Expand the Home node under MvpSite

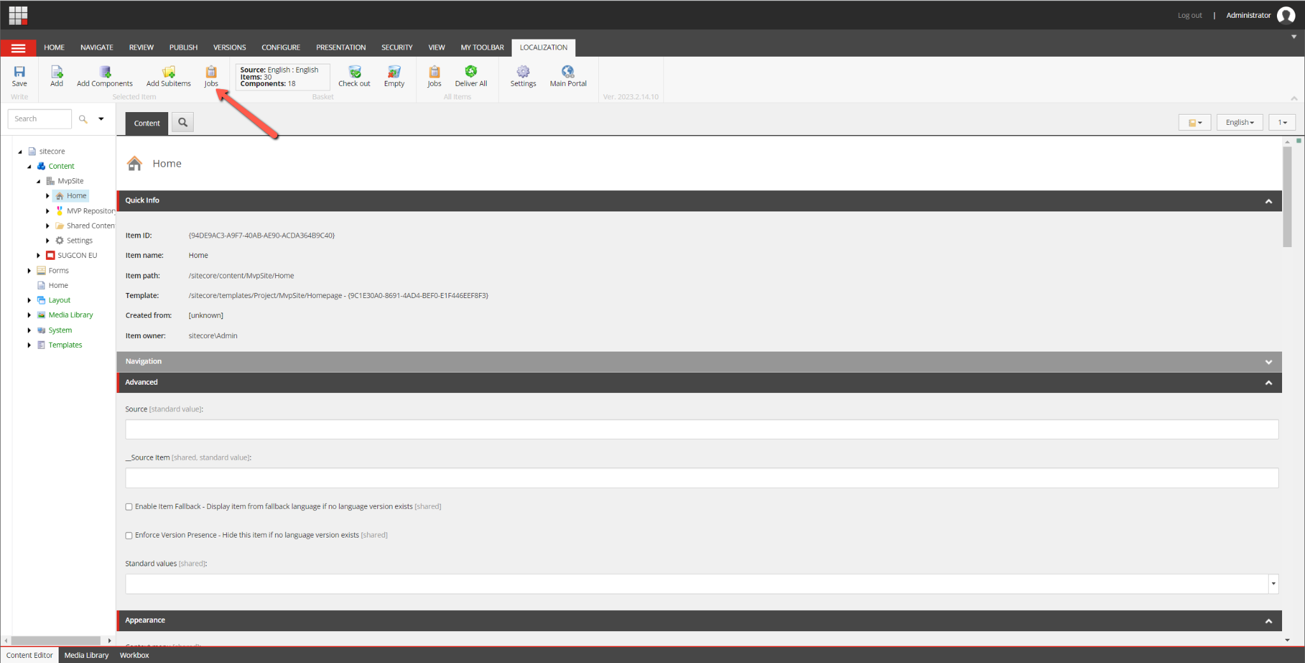point(48,196)
